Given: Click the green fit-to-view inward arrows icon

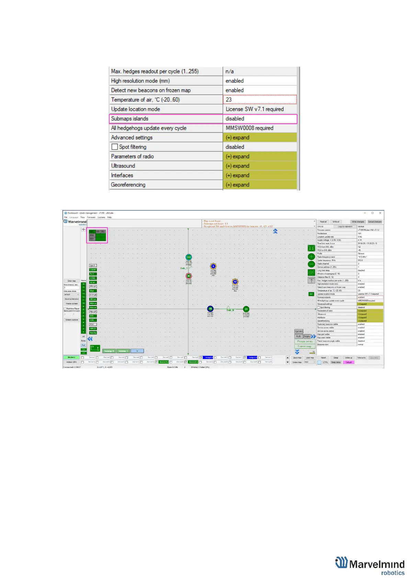Looking at the screenshot, I should (311, 248).
